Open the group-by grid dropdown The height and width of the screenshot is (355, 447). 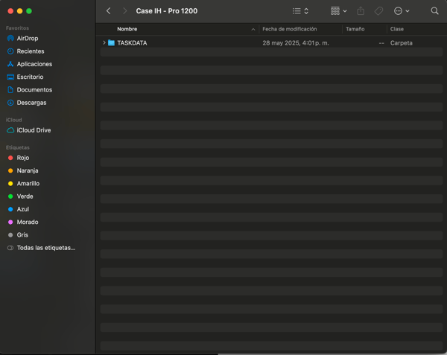click(x=339, y=11)
